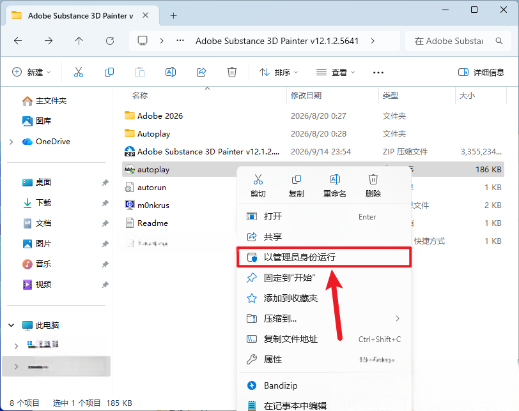Expand the 压缩到... submenu arrow
Viewport: 519px width, 411px height.
pyautogui.click(x=398, y=318)
